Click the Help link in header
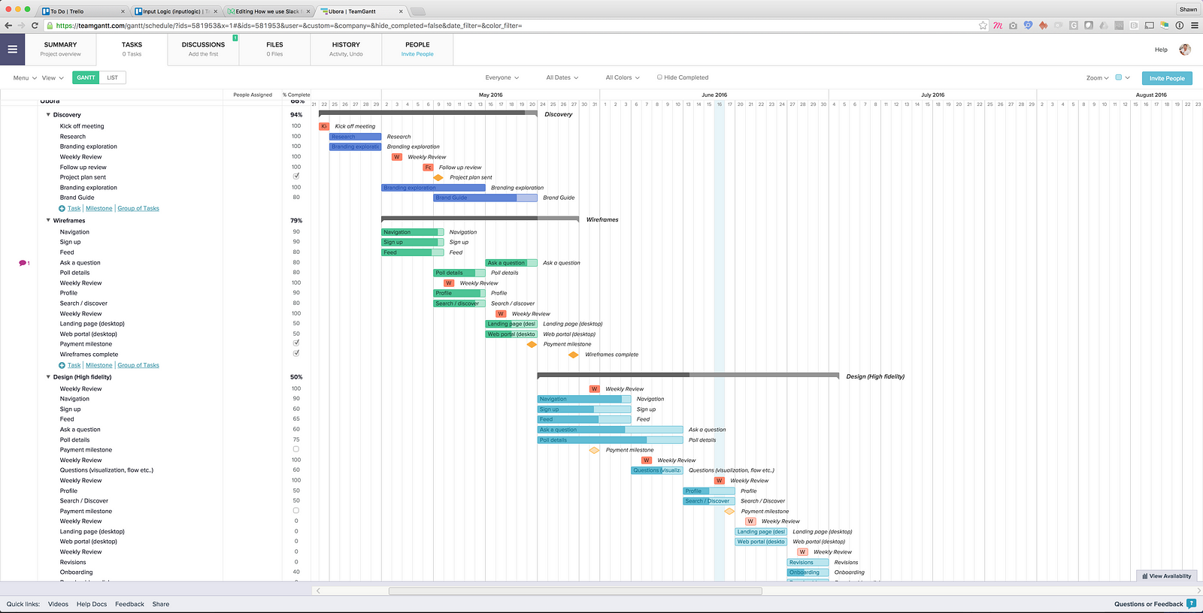Screen dimensions: 1203x613 coord(1161,50)
